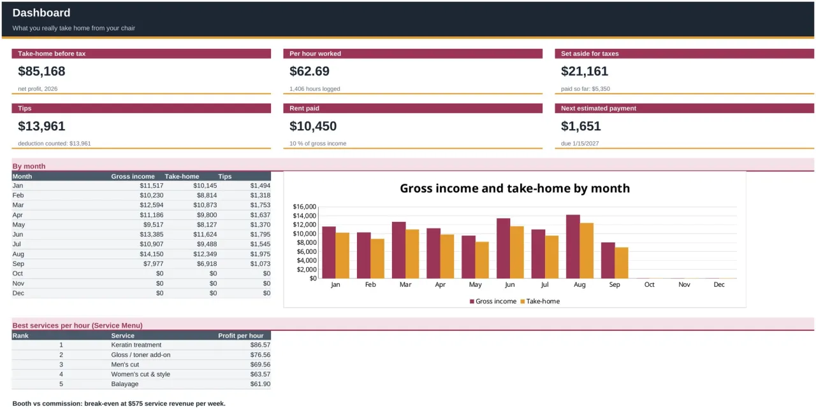Viewport: 816px width, 409px height.
Task: Click the Dashboard title
Action: click(41, 13)
